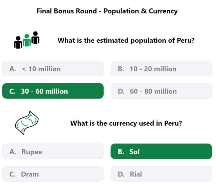This screenshot has height=185, width=216.
Task: Click the green person figure in population icon
Action: tap(27, 40)
